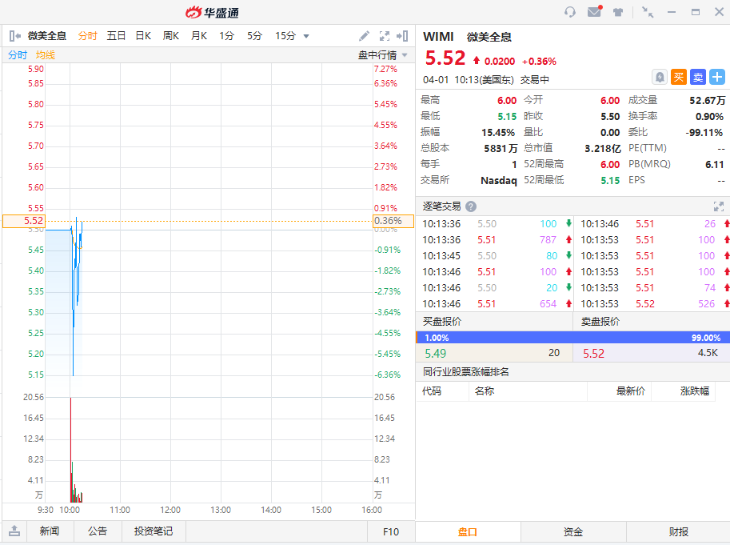Set price alert bell for WIMI

[660, 77]
